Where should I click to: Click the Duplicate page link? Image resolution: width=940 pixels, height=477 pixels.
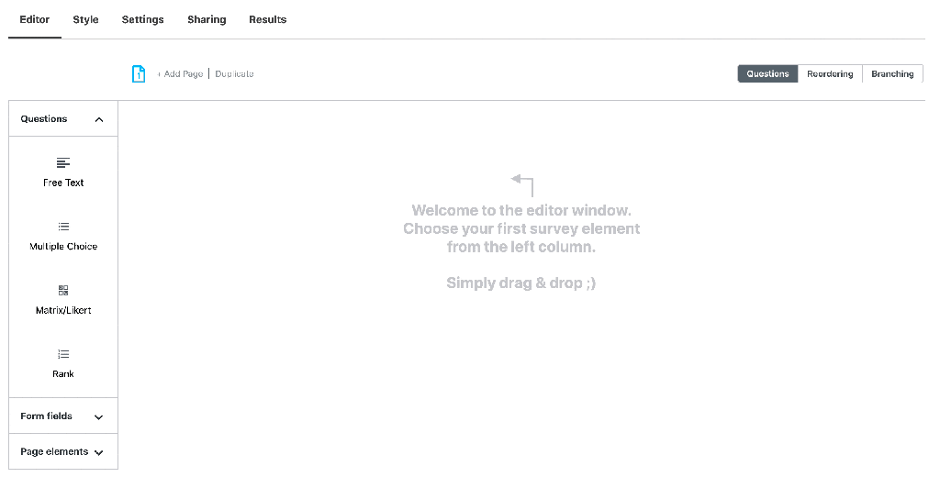[234, 74]
